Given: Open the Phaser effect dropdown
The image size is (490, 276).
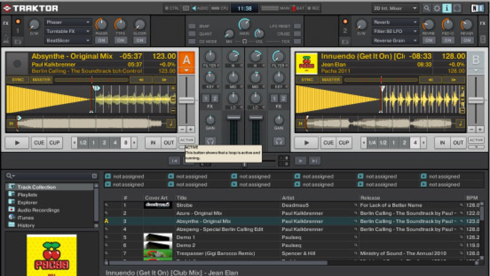Looking at the screenshot, I should [68, 23].
